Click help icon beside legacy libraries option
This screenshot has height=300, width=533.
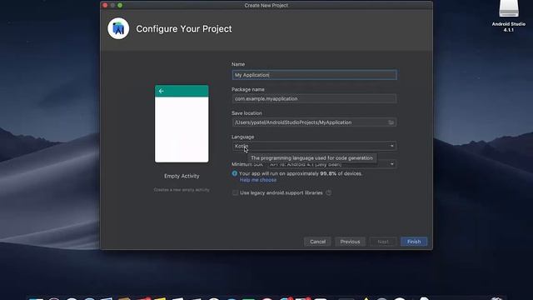click(328, 192)
